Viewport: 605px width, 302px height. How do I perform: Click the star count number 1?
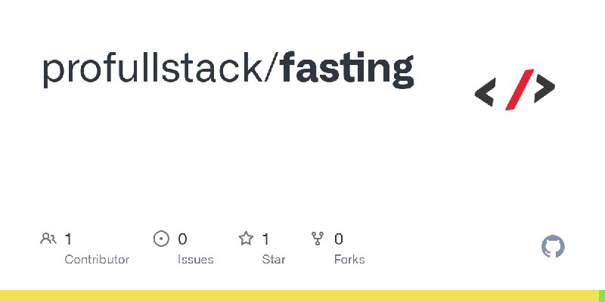[x=265, y=239]
